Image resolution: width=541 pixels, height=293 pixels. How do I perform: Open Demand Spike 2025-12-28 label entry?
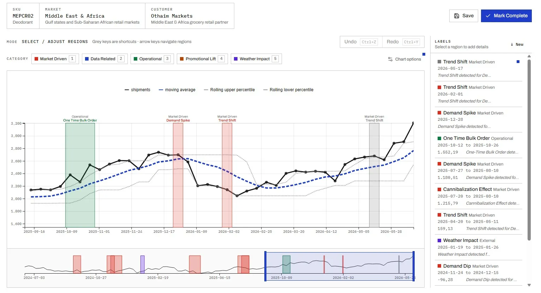point(479,120)
